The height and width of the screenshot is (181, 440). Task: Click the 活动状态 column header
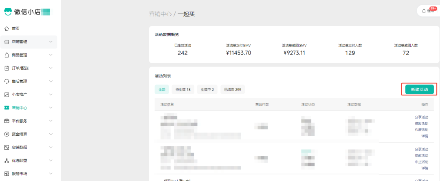308,104
